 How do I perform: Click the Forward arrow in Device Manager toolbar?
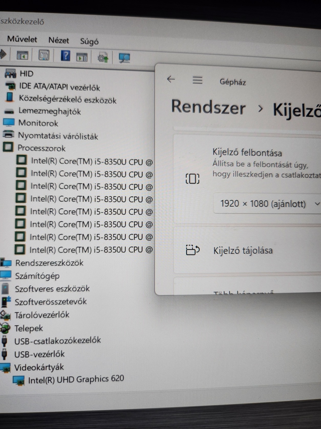click(x=3, y=54)
